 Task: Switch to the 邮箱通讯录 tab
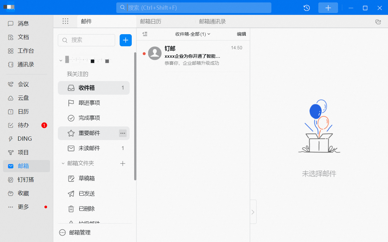[x=212, y=21]
